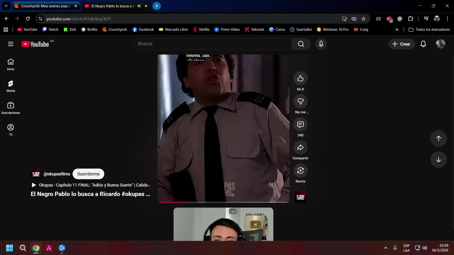Open Windows taskbar search

coord(23,248)
